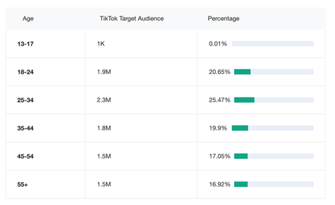Select the 35-44 age row label
Viewport: 335px width, 205px height.
tap(25, 128)
